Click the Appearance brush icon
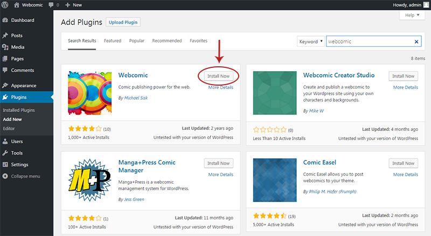The width and height of the screenshot is (431, 236). coord(5,86)
